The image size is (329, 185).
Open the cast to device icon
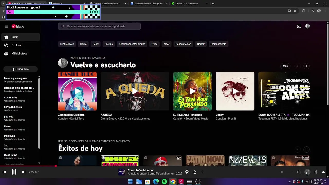[299, 26]
